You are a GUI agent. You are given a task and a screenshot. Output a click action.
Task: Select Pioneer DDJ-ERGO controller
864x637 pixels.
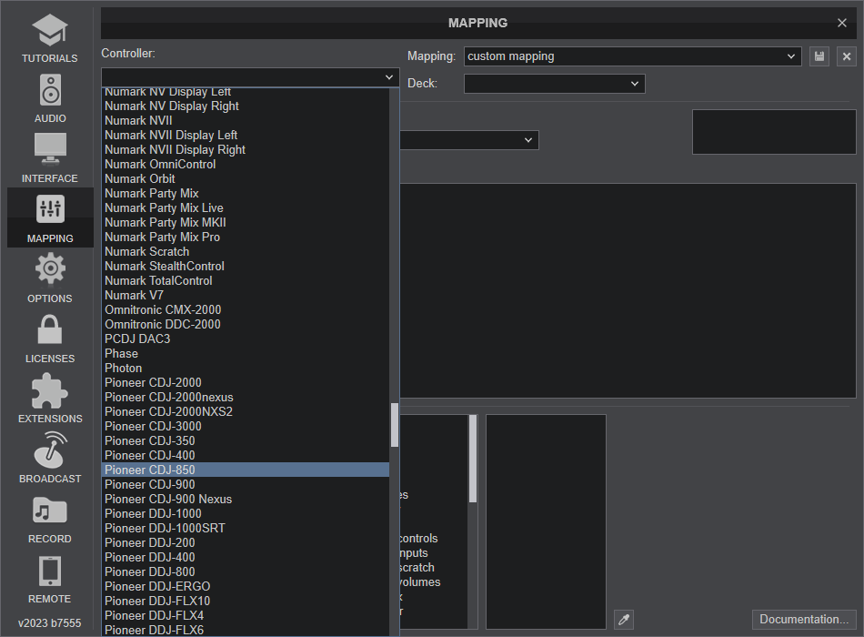(246, 586)
